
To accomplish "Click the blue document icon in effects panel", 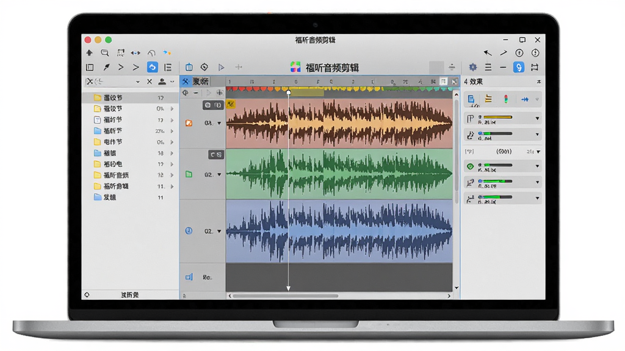I will (471, 99).
